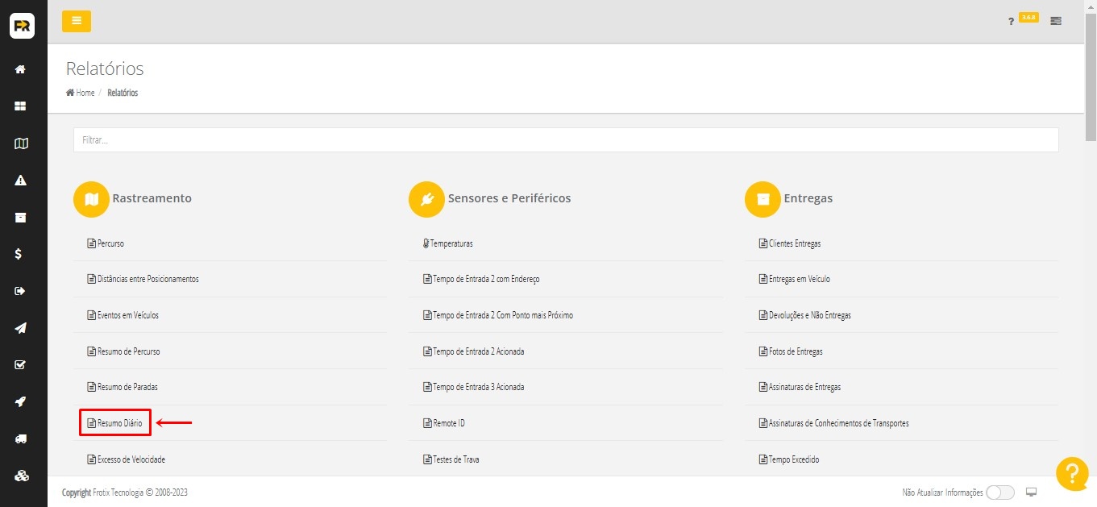1097x507 pixels.
Task: Click the yellow help chat bubble
Action: pos(1072,473)
